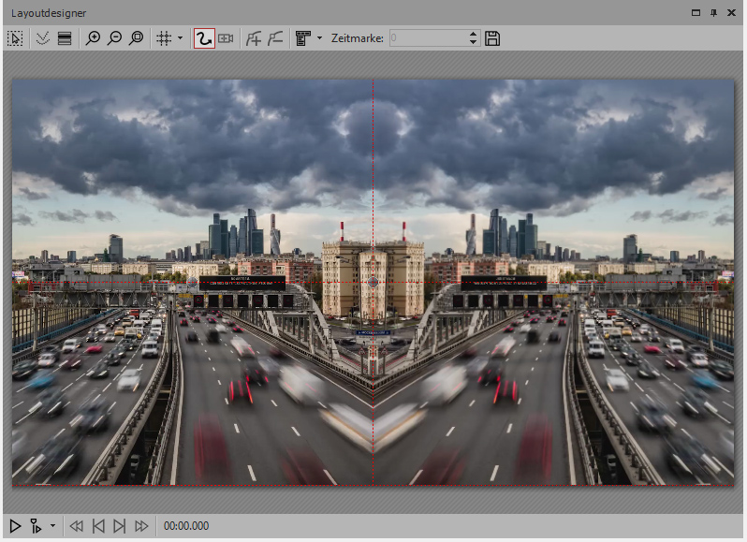Click the Zeitmarke input field
This screenshot has width=747, height=542.
(426, 38)
